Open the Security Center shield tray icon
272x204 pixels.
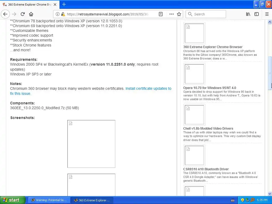pos(243,200)
